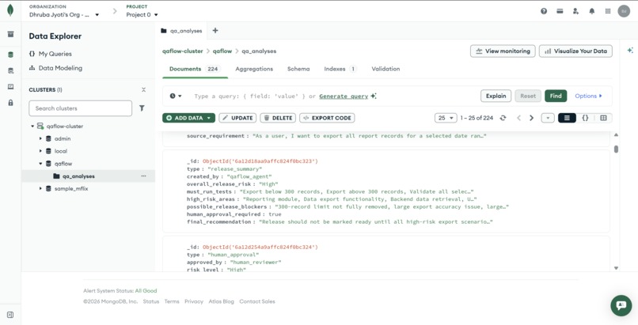This screenshot has height=325, width=638.
Task: Switch to the Schema tab
Action: [x=298, y=69]
